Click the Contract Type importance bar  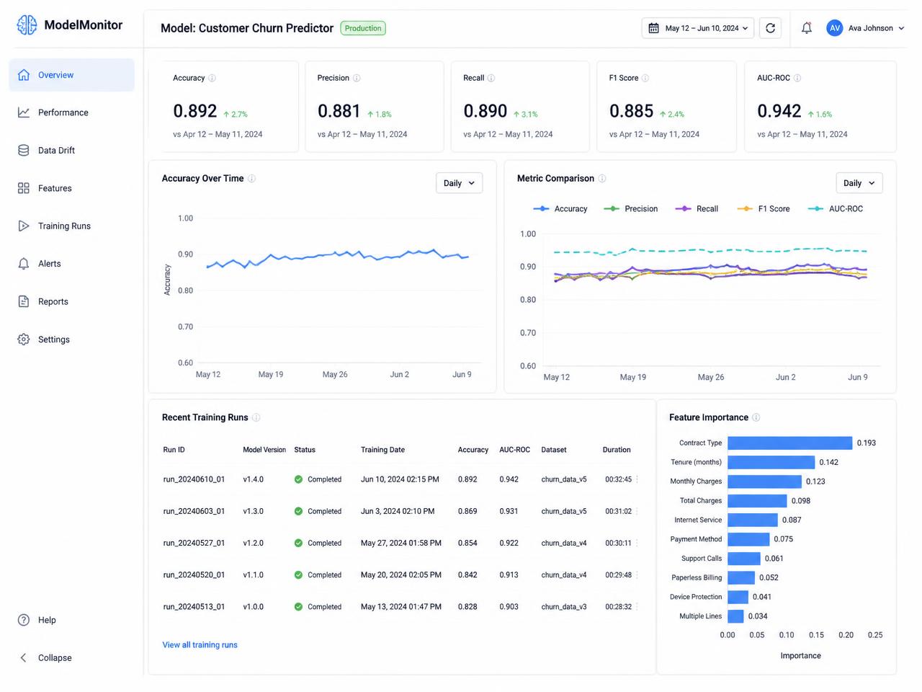pos(789,443)
